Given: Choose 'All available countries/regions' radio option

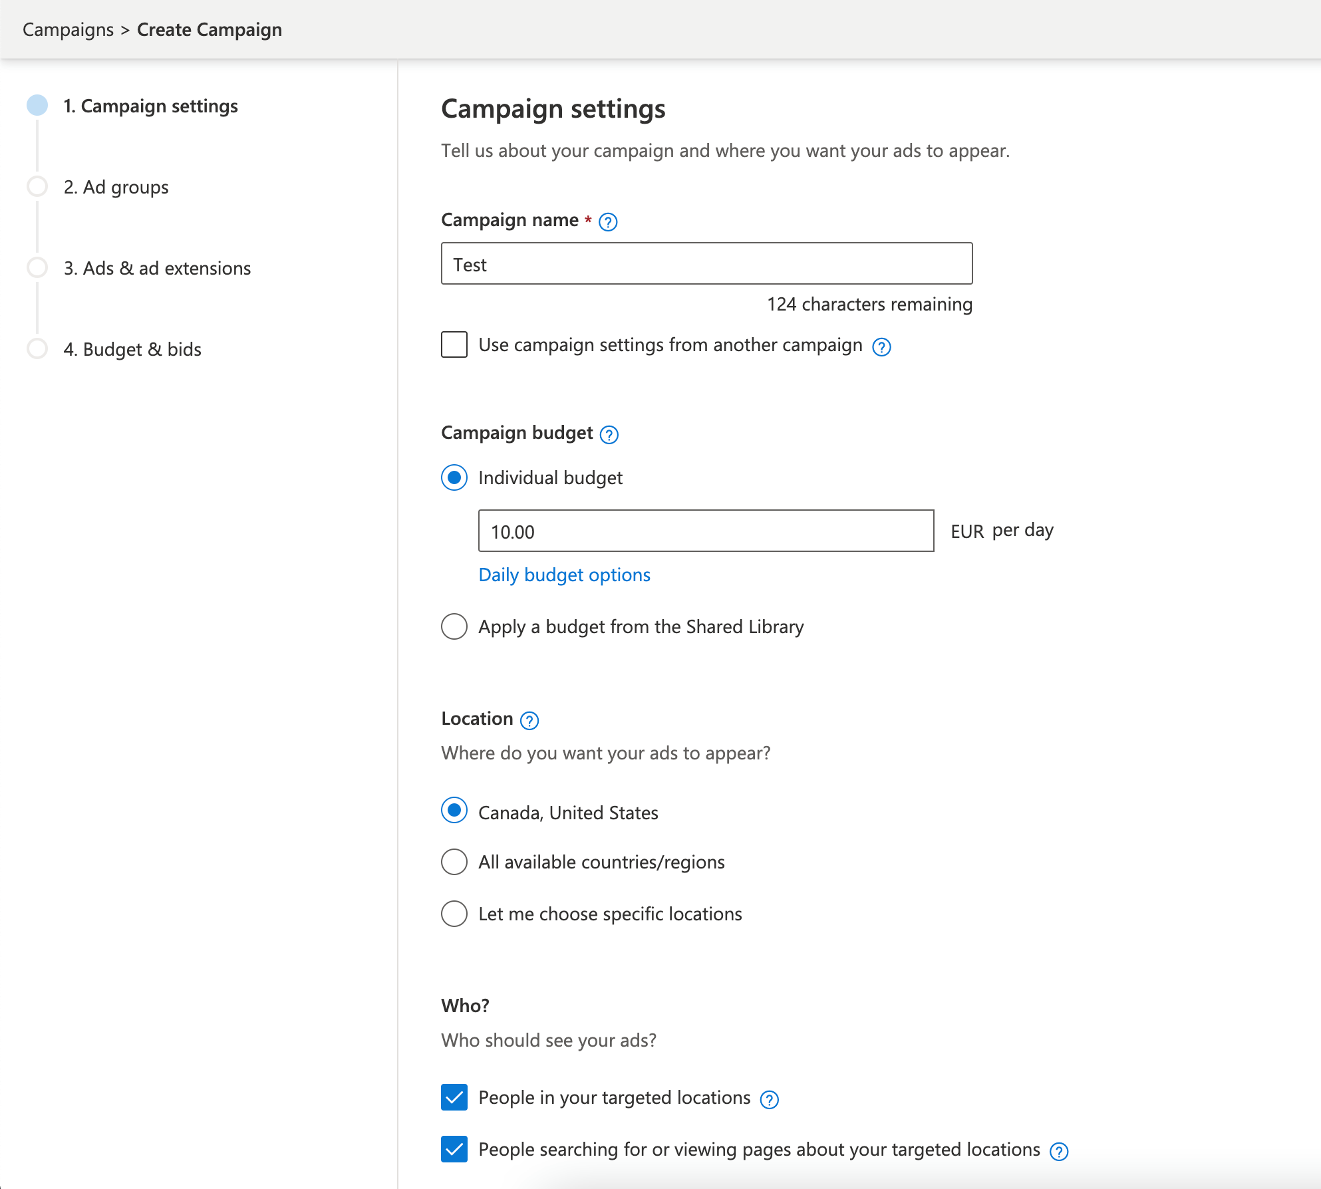Looking at the screenshot, I should pyautogui.click(x=454, y=862).
